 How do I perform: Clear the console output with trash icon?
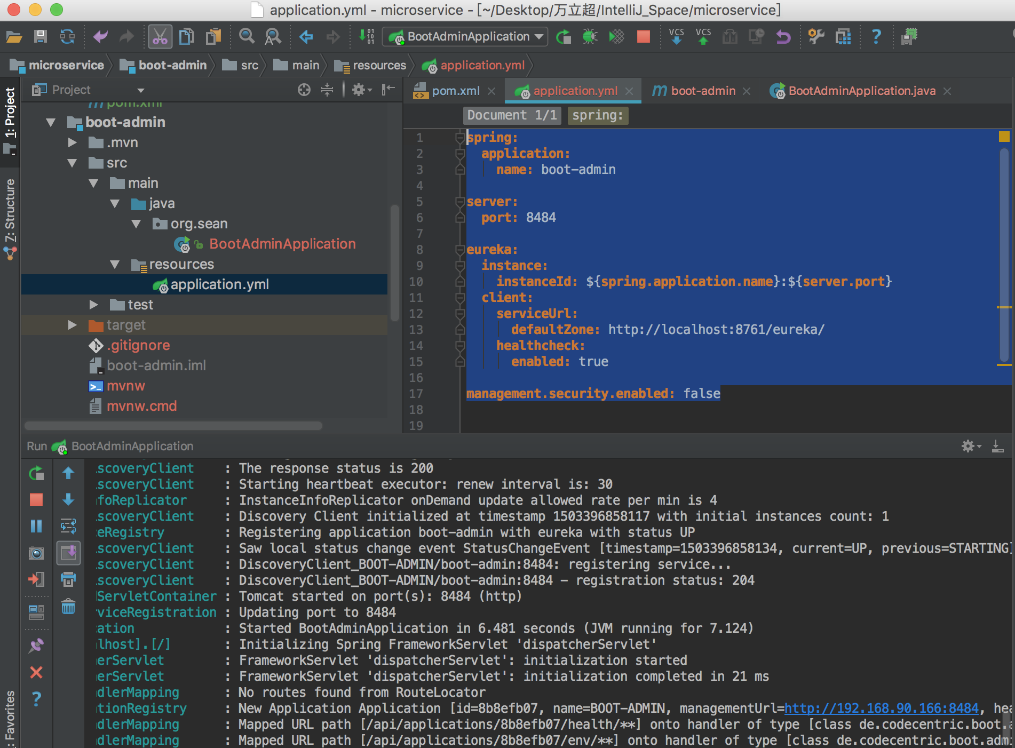pyautogui.click(x=68, y=607)
